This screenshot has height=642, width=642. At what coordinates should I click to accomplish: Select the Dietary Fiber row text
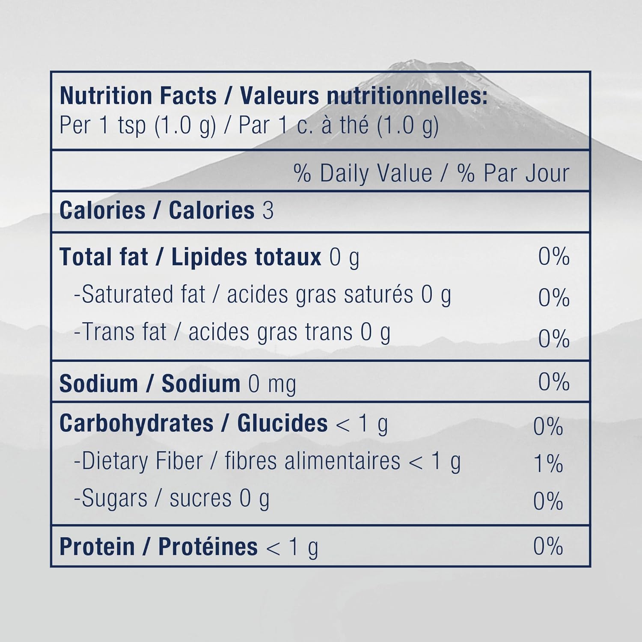[x=267, y=461]
